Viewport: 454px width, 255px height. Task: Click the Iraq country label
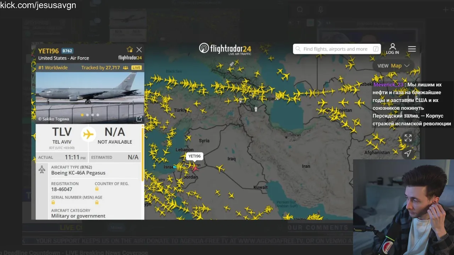click(x=232, y=159)
